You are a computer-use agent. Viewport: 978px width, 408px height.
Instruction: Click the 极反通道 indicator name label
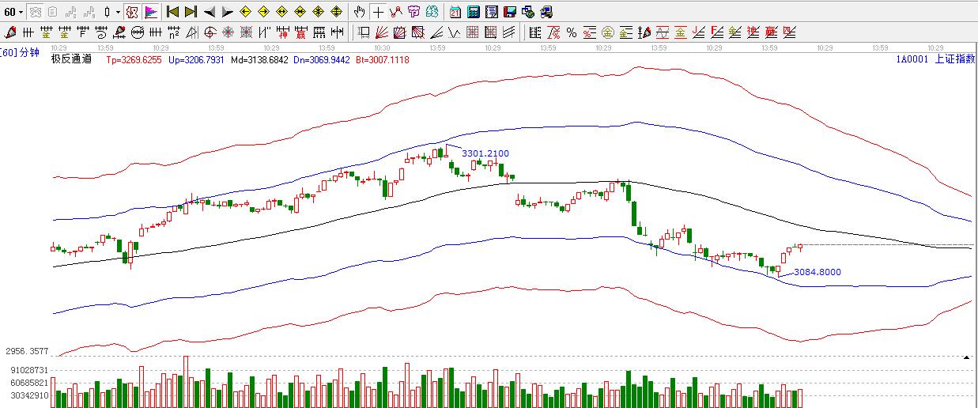tap(71, 59)
